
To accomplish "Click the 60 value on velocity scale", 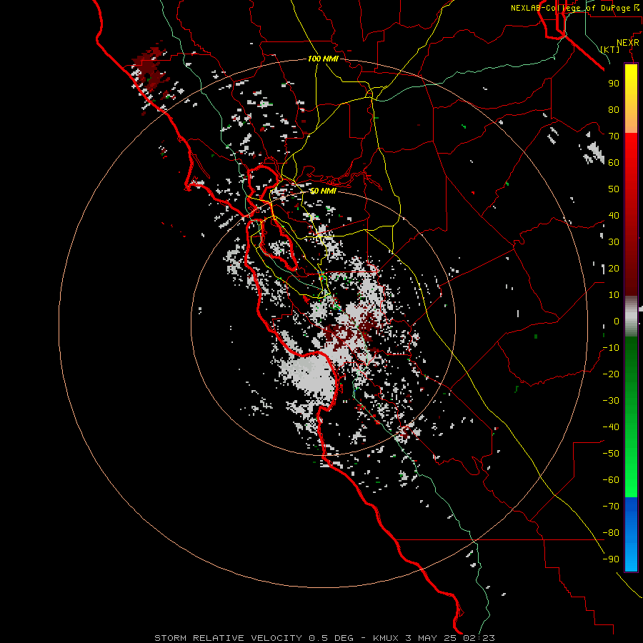I will click(614, 162).
